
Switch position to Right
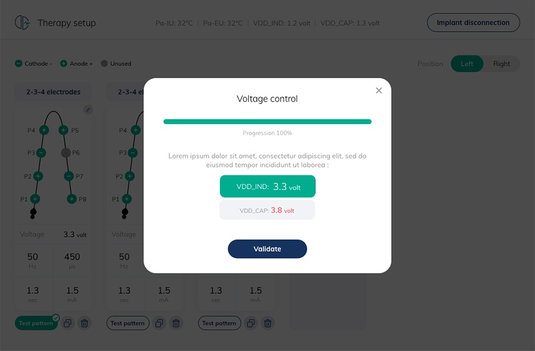coord(501,63)
